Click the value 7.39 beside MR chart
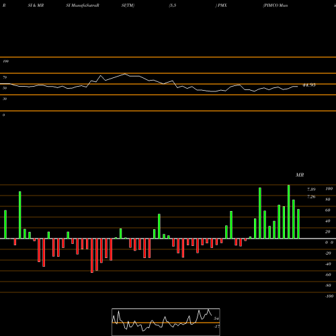The height and width of the screenshot is (336, 336). click(x=311, y=190)
